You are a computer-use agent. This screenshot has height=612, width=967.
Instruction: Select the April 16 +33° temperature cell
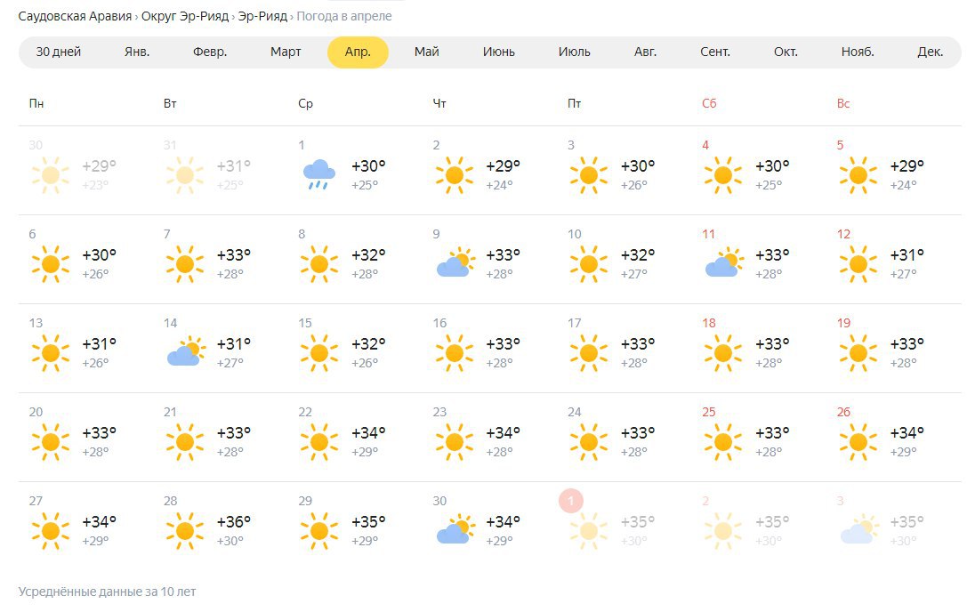pos(504,343)
